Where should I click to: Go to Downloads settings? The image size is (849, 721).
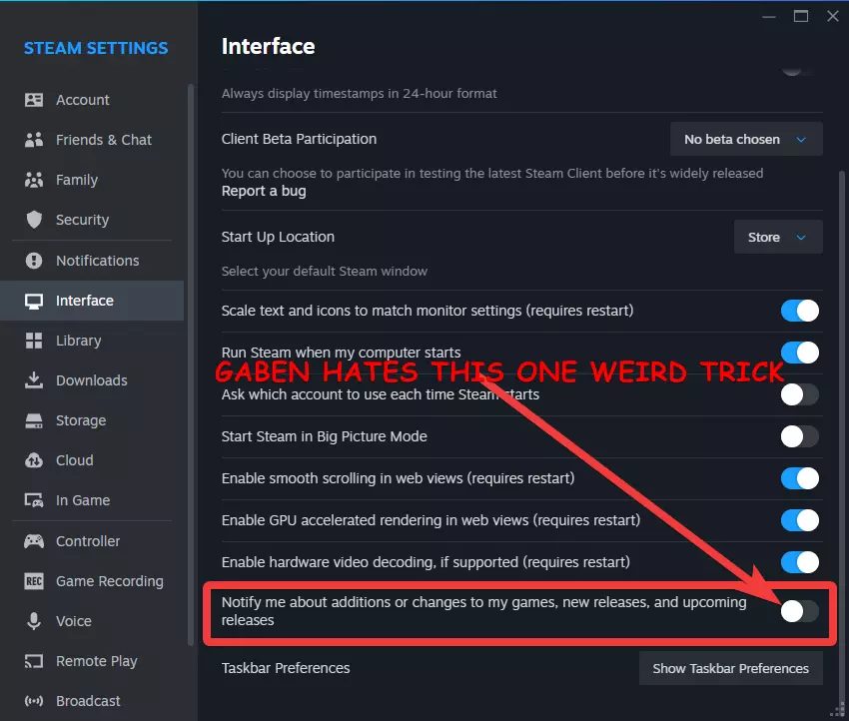(x=92, y=380)
